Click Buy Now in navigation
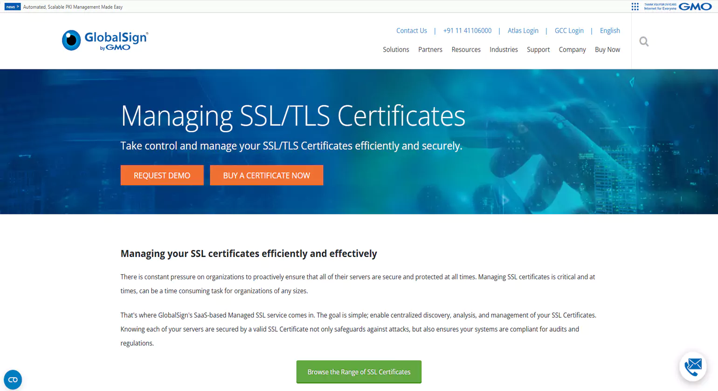The image size is (718, 391). point(607,50)
